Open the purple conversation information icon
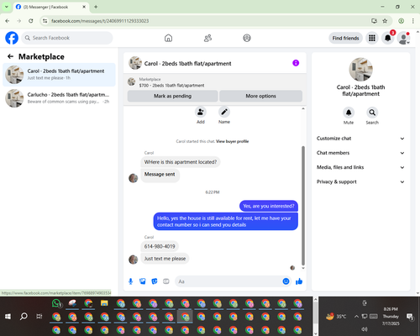420x336 pixels. [296, 63]
